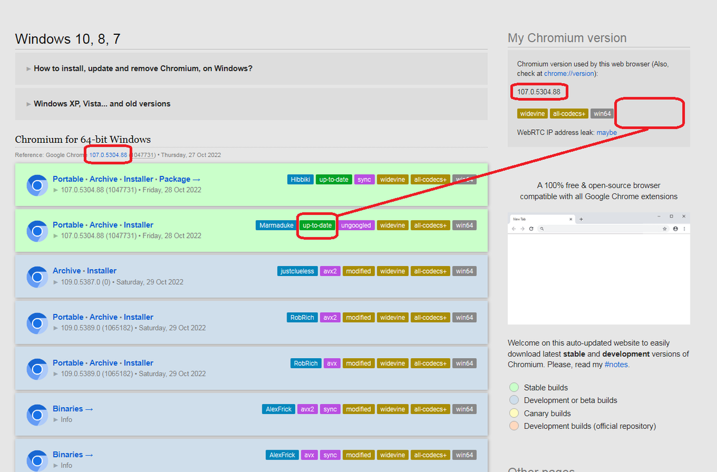
Task: Expand details of 109.0.5387.0 build
Action: (118, 282)
